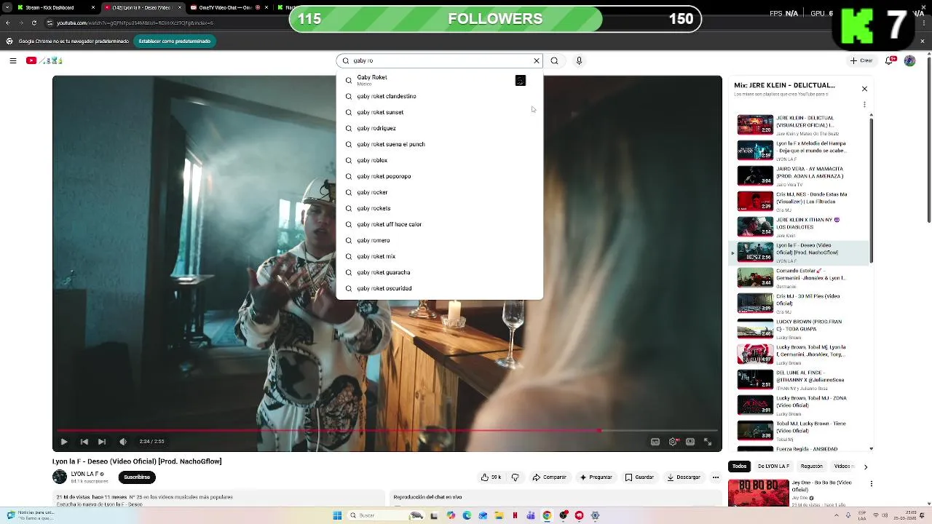Select the Reguetón filter chip
The width and height of the screenshot is (932, 524).
point(812,467)
